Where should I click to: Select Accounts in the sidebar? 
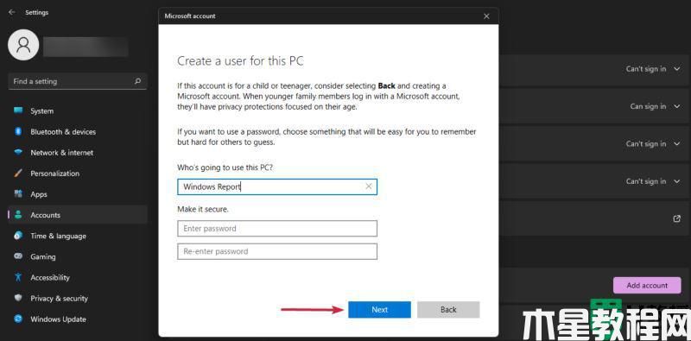[78, 215]
